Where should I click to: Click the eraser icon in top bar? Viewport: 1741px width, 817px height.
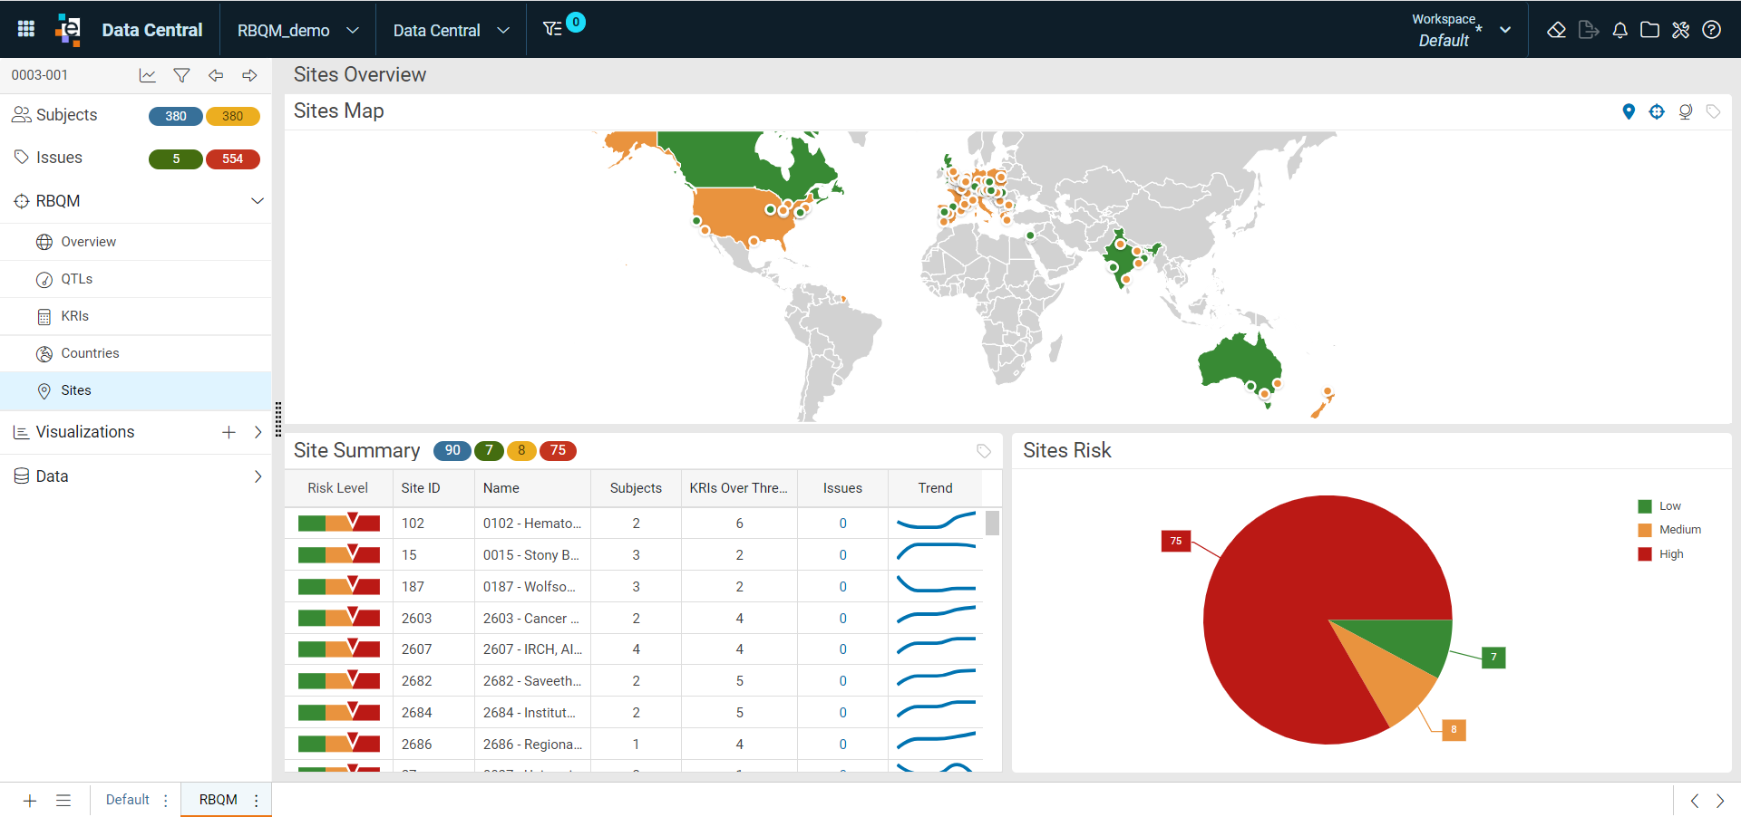pyautogui.click(x=1556, y=30)
